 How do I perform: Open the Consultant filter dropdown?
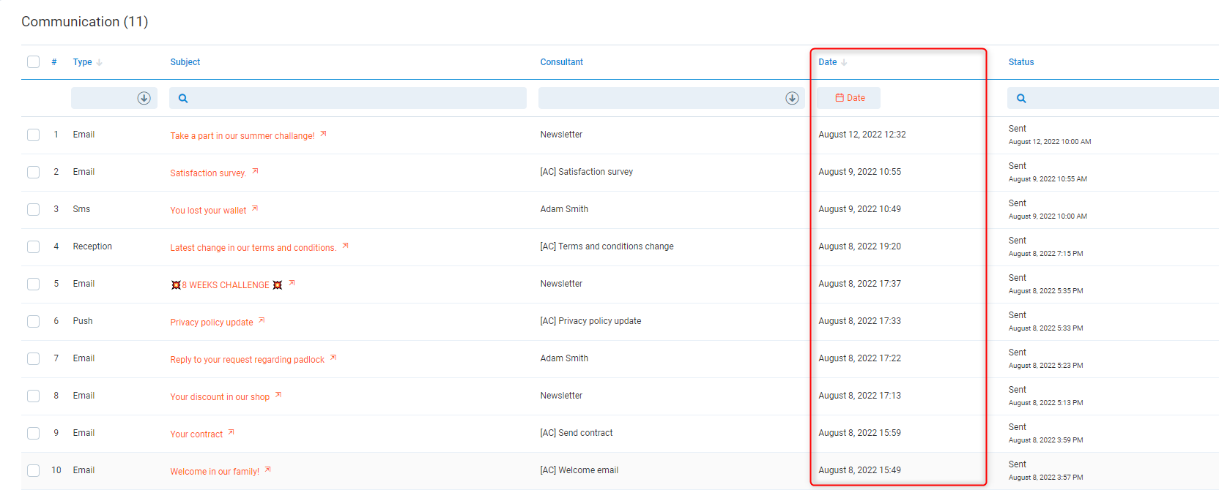pyautogui.click(x=792, y=98)
